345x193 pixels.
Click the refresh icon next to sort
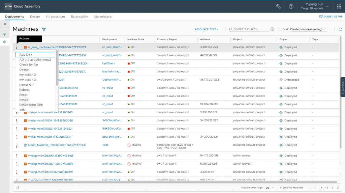pyautogui.click(x=340, y=29)
